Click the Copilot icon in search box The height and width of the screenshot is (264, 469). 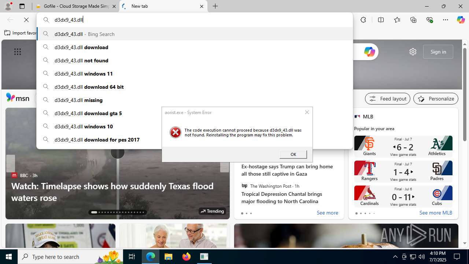tap(369, 52)
